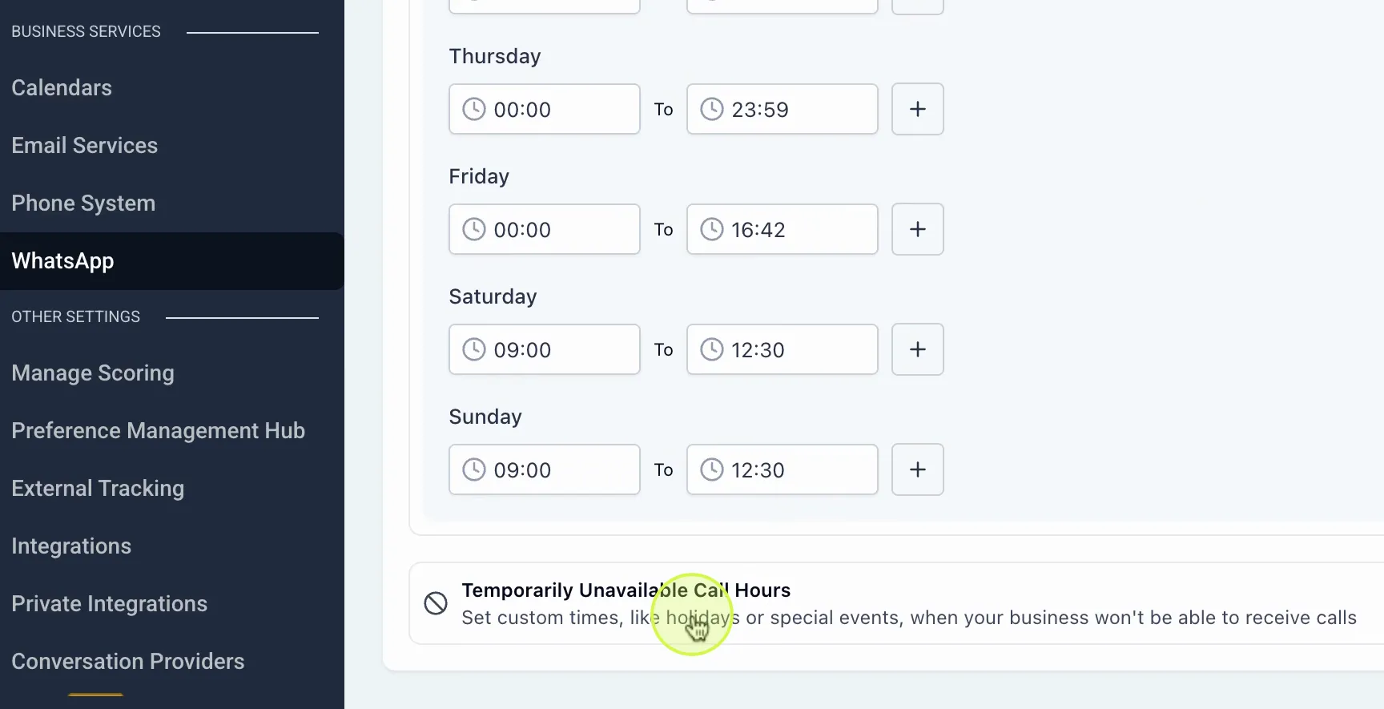1384x709 pixels.
Task: Click the clock icon in Thursday start time
Action: pyautogui.click(x=474, y=109)
